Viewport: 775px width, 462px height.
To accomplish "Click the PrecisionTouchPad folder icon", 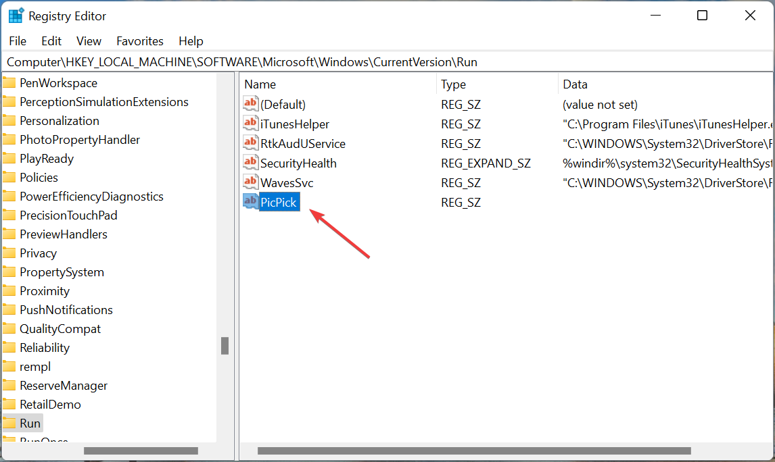I will (x=9, y=215).
